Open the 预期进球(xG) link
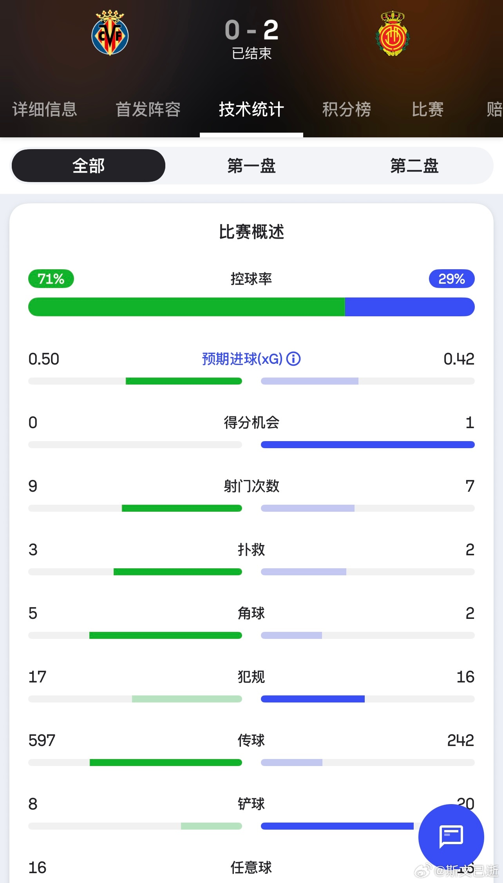This screenshot has height=883, width=503. pyautogui.click(x=242, y=359)
